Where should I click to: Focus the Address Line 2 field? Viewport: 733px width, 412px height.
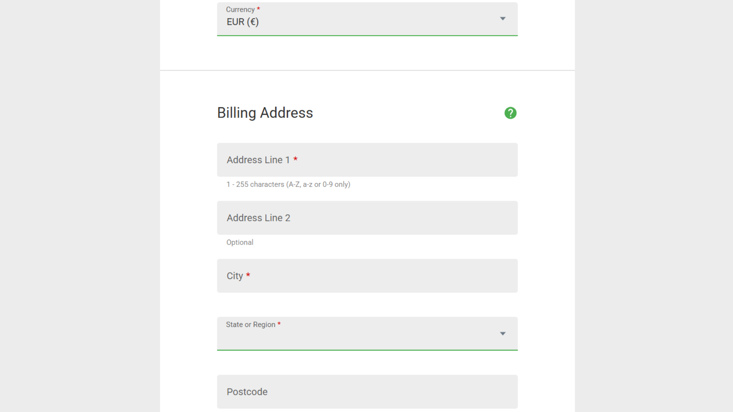pyautogui.click(x=367, y=218)
